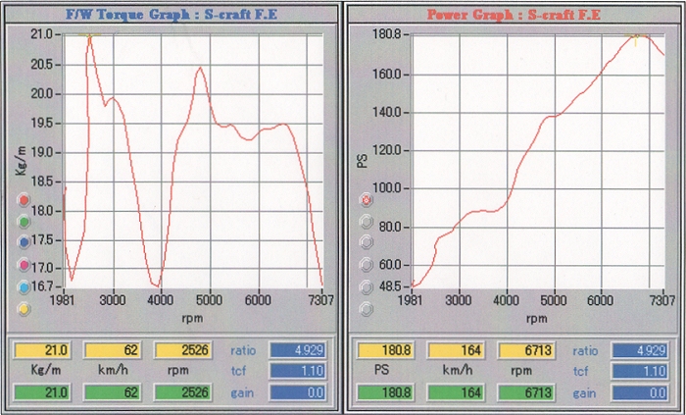
Task: Click the 'PS' axis label on the power graph
Action: click(x=363, y=161)
